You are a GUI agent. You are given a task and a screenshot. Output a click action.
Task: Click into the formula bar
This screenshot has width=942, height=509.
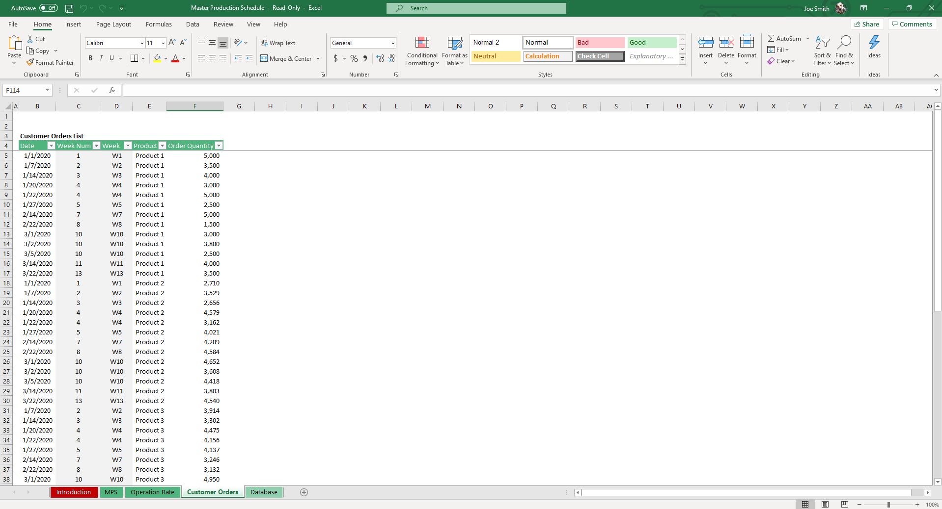[x=528, y=90]
